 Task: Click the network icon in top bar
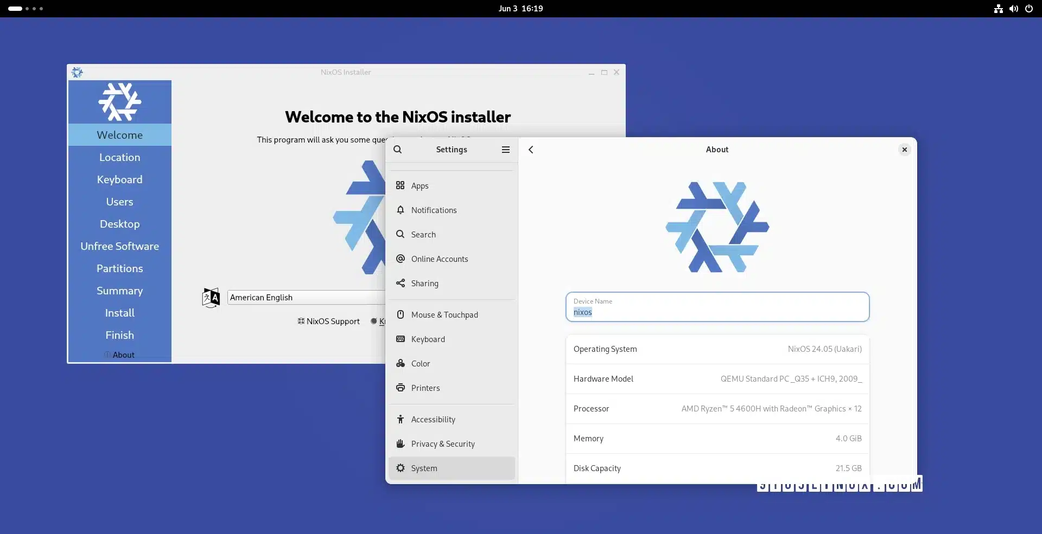click(x=998, y=9)
